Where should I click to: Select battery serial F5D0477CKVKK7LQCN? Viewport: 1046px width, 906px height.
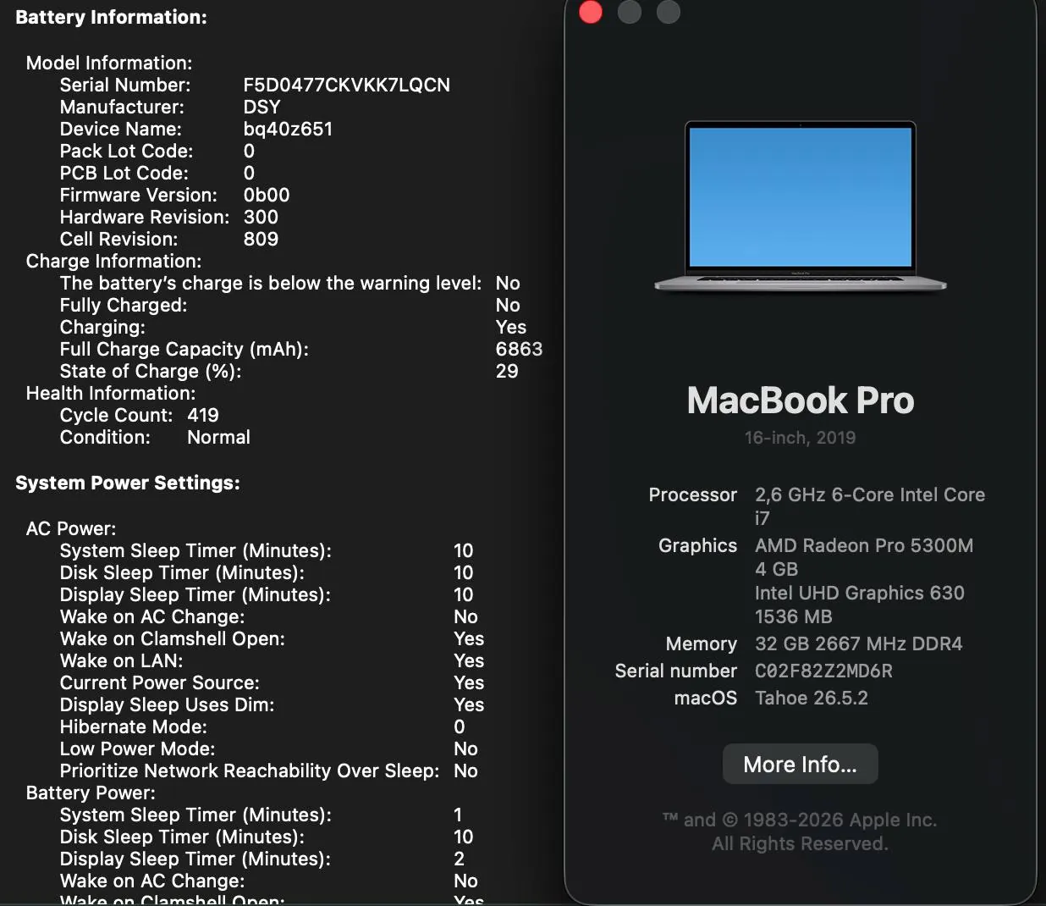(346, 85)
